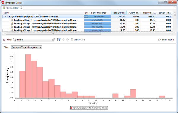This screenshot has height=113, width=178.
Task: Click the Page Actions tab icon
Action: click(x=4, y=8)
